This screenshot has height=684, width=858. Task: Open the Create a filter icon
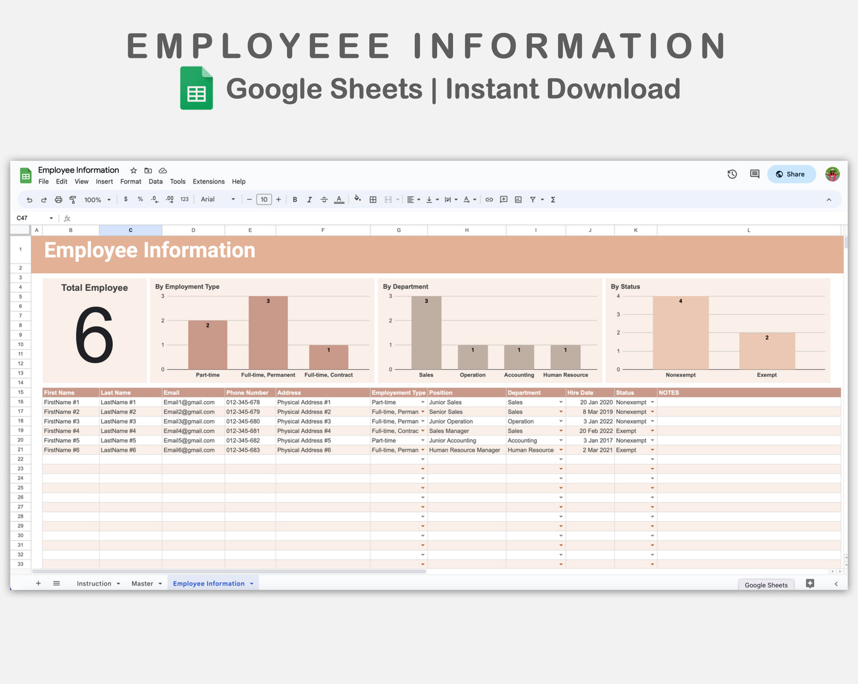tap(532, 199)
